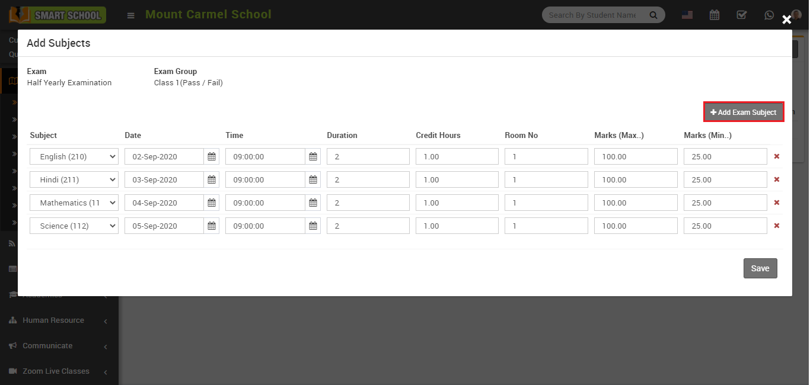The width and height of the screenshot is (810, 385).
Task: Edit the Duration field for Mathematics
Action: [368, 202]
